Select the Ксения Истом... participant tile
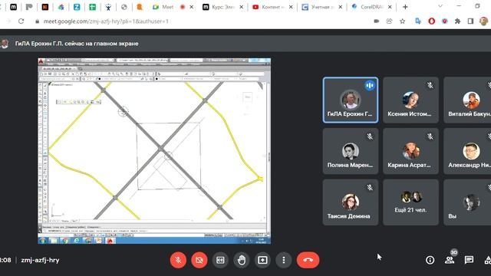Viewport: 491px width, 276px height. coord(410,100)
